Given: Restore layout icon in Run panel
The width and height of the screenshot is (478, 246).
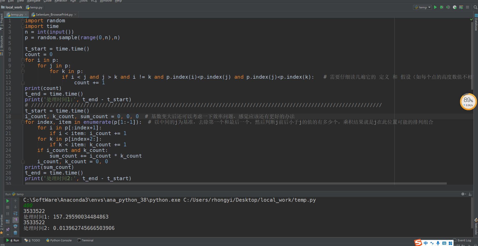Looking at the screenshot, I should (8, 222).
